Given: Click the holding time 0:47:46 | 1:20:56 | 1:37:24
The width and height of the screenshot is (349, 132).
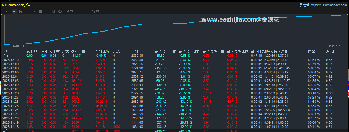Looking at the screenshot, I should (x=270, y=56).
